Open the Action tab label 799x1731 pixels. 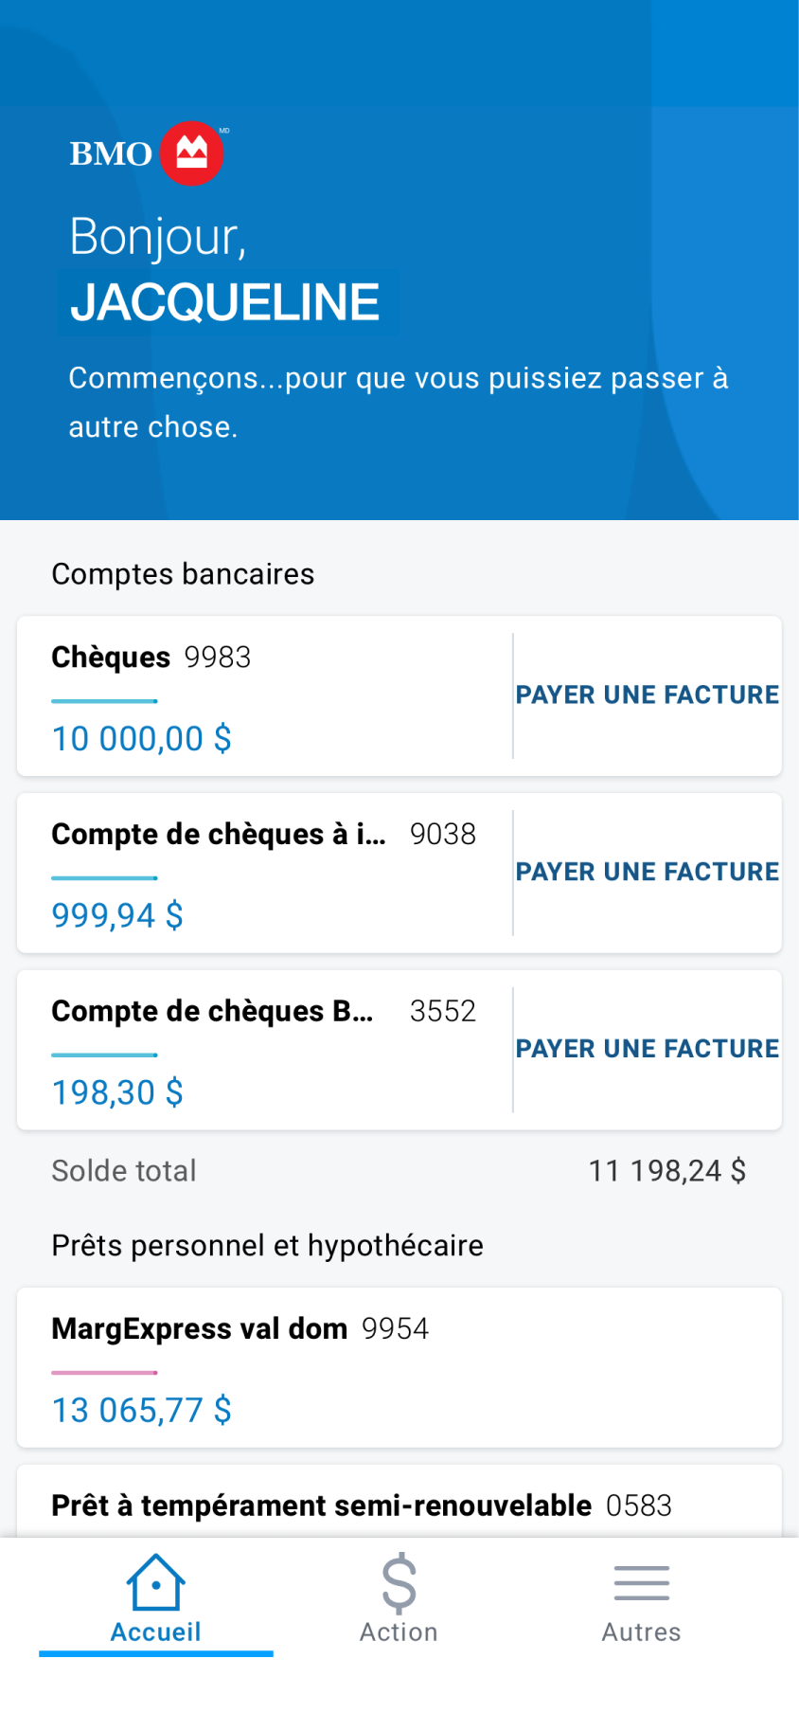tap(399, 1632)
